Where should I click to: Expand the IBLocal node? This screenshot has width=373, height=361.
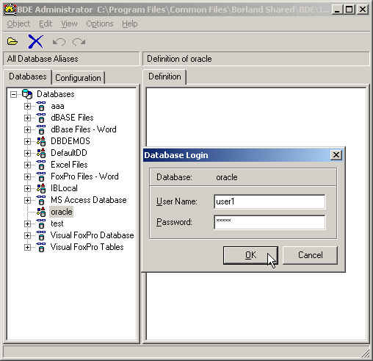(27, 189)
